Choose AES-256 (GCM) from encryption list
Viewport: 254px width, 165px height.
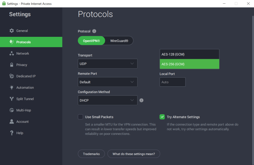[x=189, y=64]
